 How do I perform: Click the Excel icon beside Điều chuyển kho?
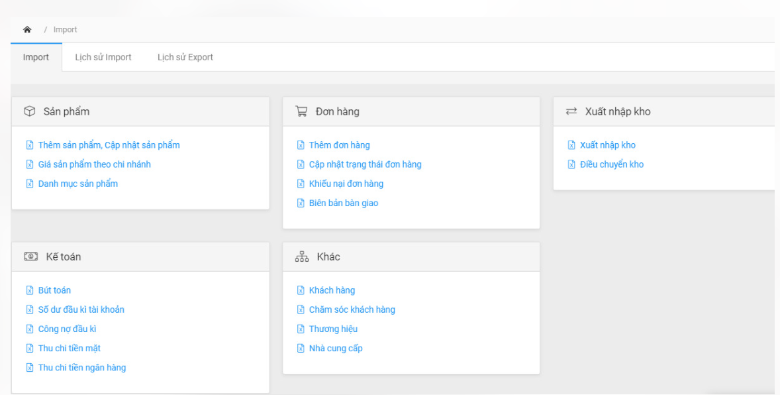[571, 164]
